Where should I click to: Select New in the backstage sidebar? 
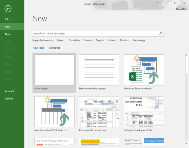[12, 26]
